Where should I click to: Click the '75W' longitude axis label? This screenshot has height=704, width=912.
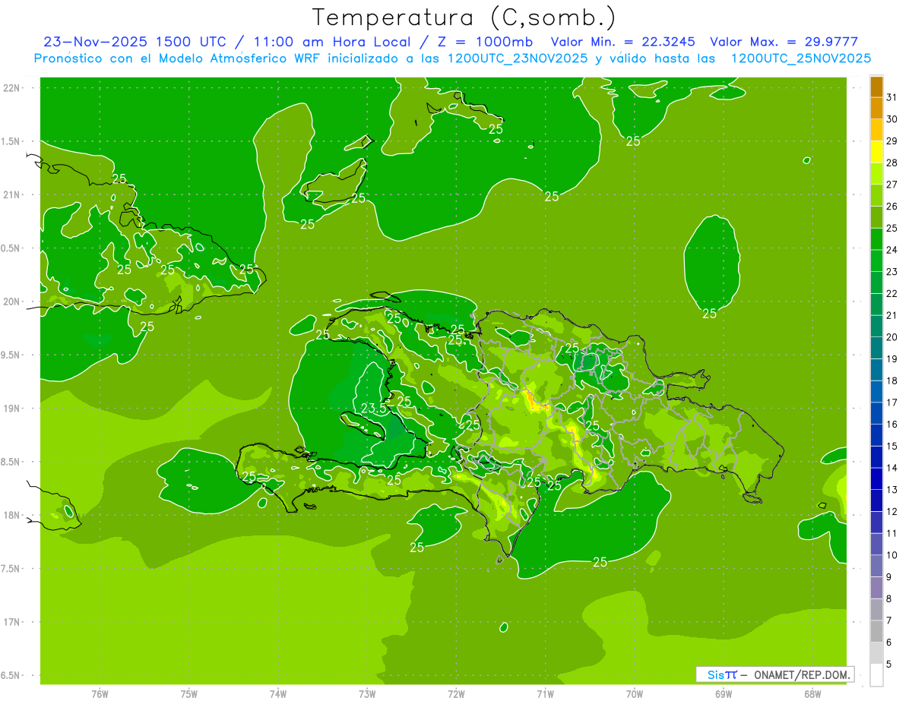[189, 694]
